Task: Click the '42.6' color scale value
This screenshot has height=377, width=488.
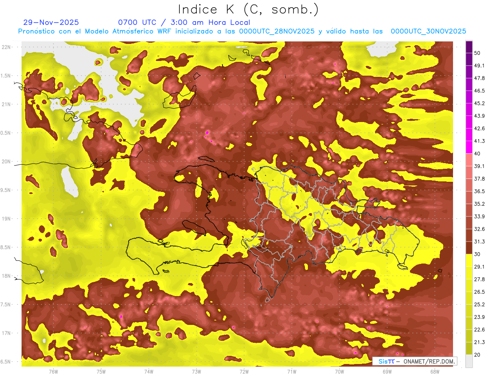Action: tap(479, 129)
